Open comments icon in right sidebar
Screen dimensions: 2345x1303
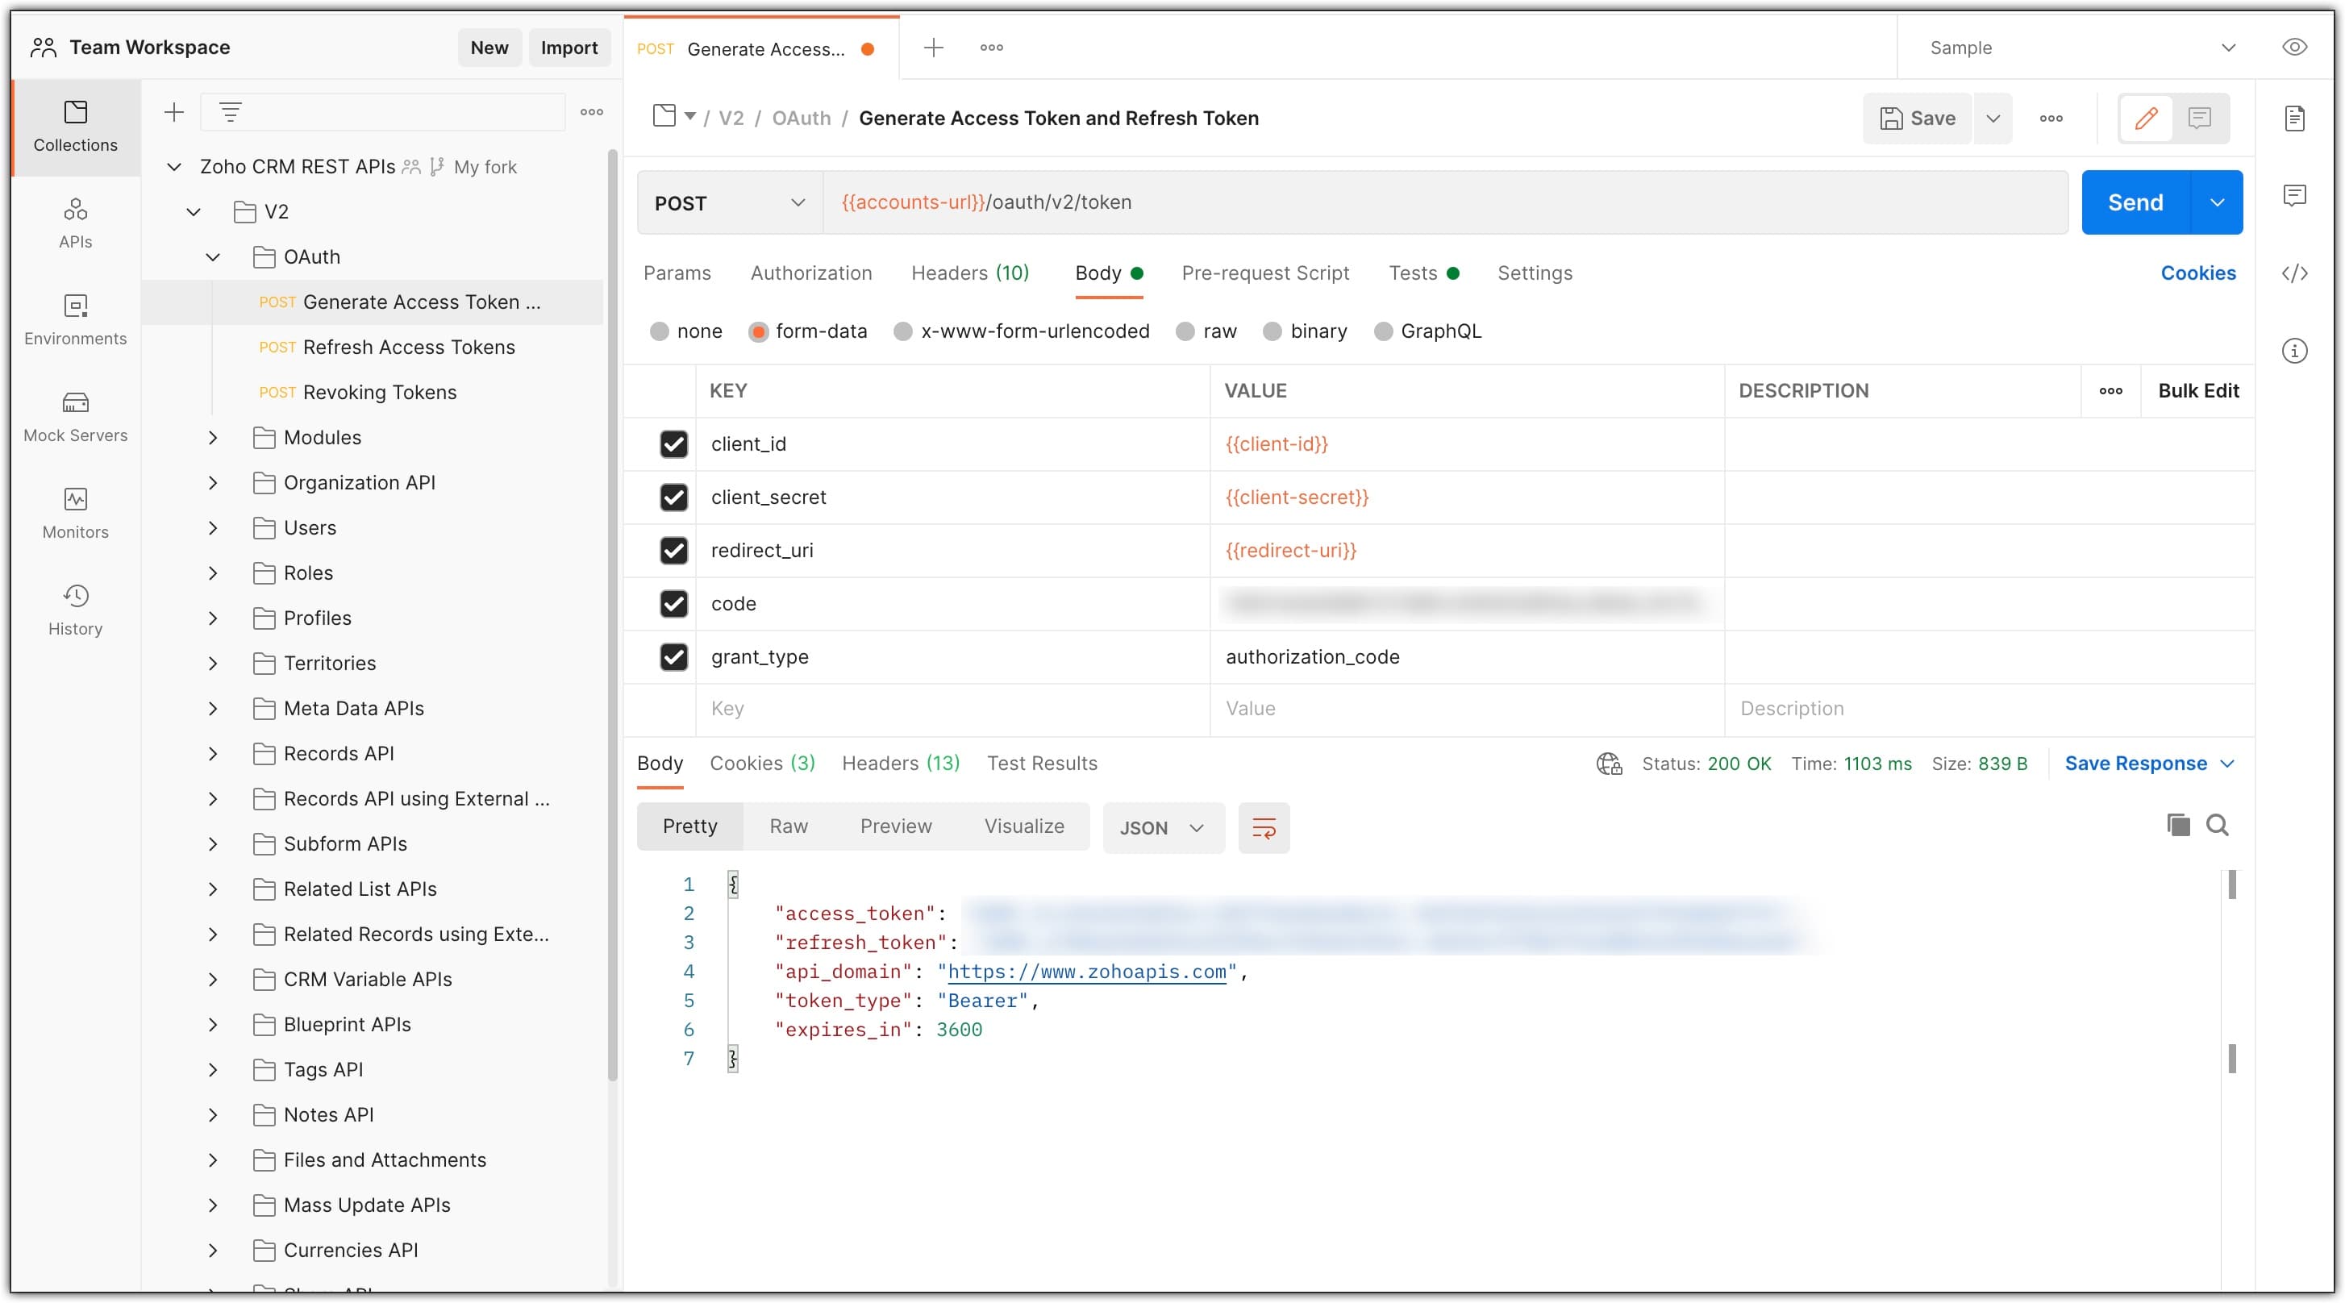tap(2294, 196)
